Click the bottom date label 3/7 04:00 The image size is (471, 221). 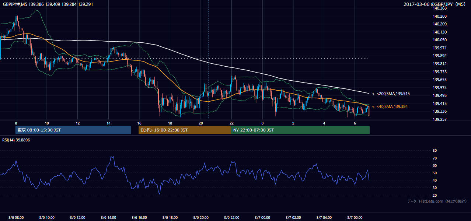[x=324, y=217]
